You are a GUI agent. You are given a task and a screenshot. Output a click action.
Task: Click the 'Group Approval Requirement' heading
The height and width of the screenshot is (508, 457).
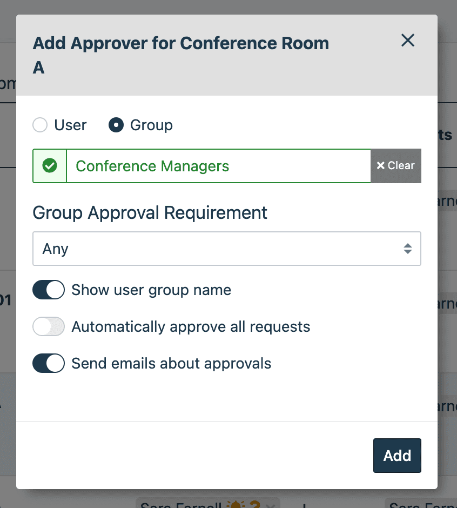tap(150, 212)
